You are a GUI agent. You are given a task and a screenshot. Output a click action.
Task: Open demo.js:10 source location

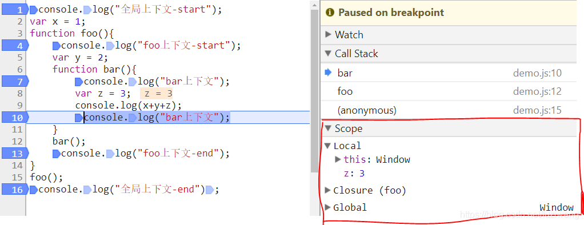[537, 74]
